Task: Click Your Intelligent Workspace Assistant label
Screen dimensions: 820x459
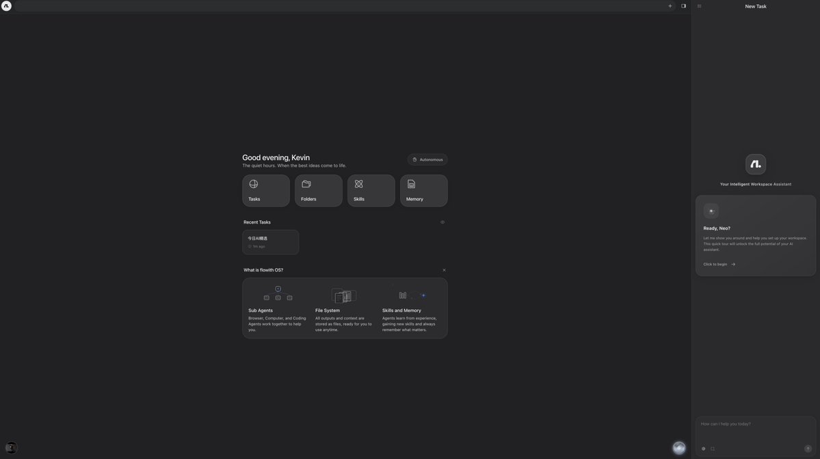Action: [756, 184]
